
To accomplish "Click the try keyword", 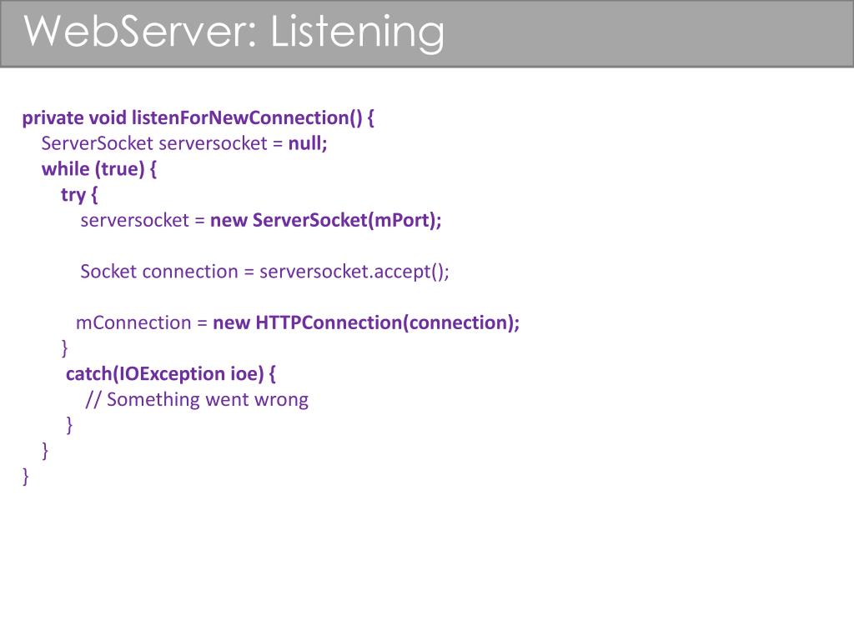I will (73, 195).
